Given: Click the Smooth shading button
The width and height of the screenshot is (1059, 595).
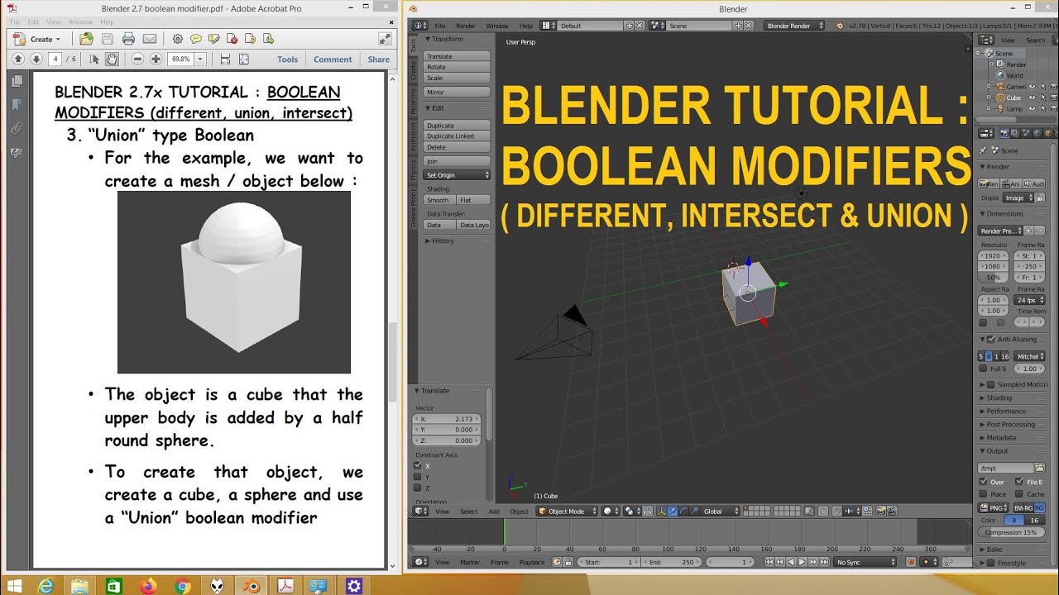Looking at the screenshot, I should [x=439, y=200].
